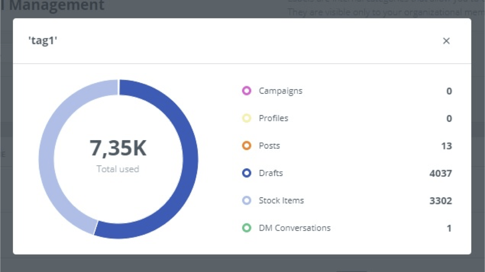Click the Posts count 13
Screen dimensions: 485x272
[x=446, y=146]
